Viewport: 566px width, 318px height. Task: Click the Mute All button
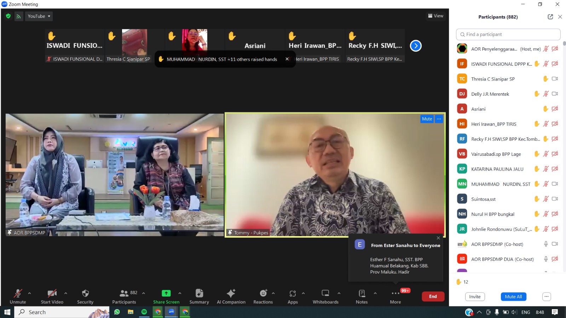(x=513, y=296)
